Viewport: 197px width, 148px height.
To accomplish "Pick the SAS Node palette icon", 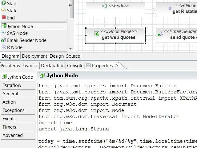I will 3,32.
